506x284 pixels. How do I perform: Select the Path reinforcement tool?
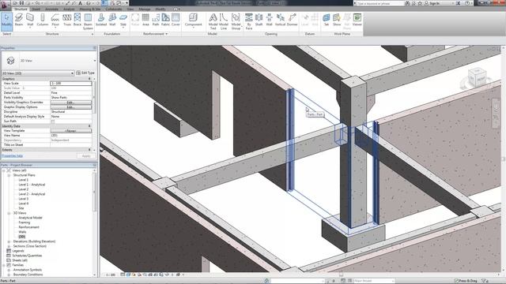pyautogui.click(x=156, y=20)
